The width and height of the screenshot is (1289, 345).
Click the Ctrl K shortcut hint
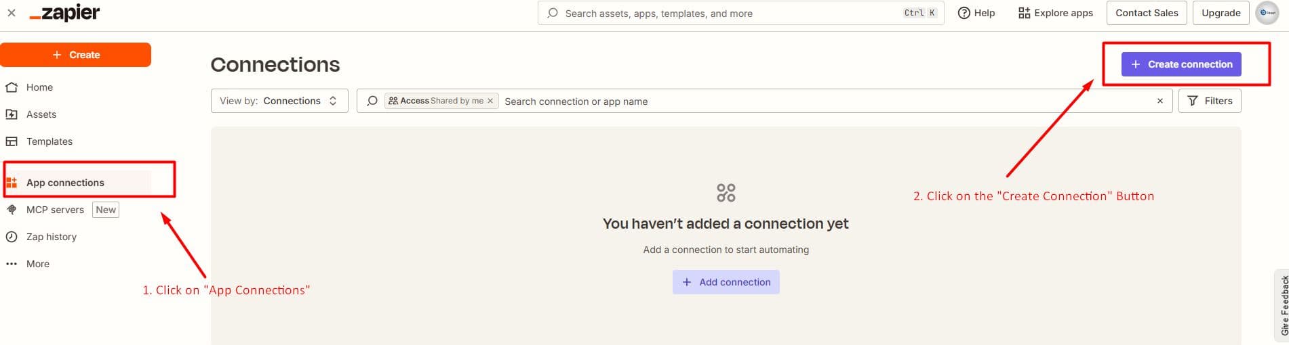tap(920, 13)
